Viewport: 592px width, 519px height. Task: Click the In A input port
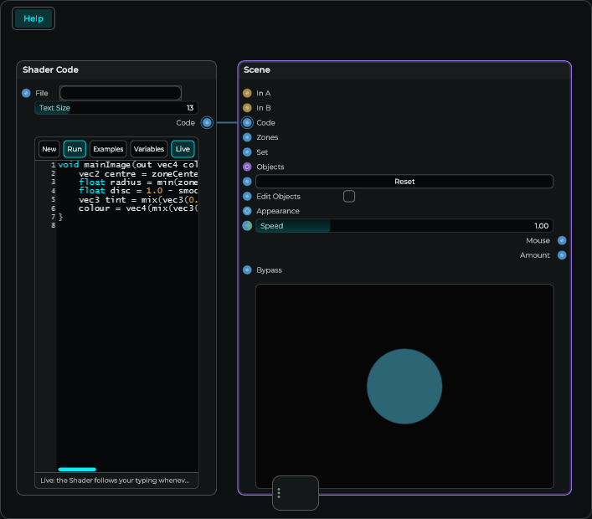[247, 93]
